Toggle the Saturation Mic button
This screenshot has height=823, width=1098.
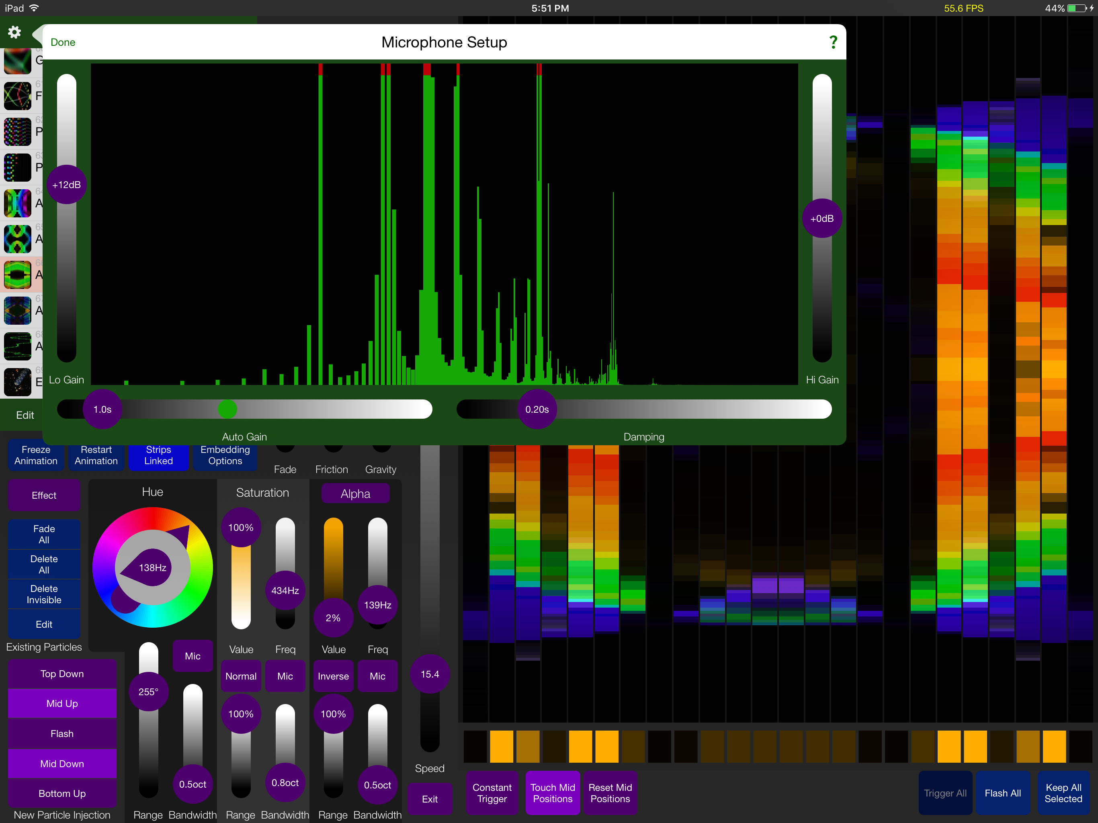[x=285, y=676]
